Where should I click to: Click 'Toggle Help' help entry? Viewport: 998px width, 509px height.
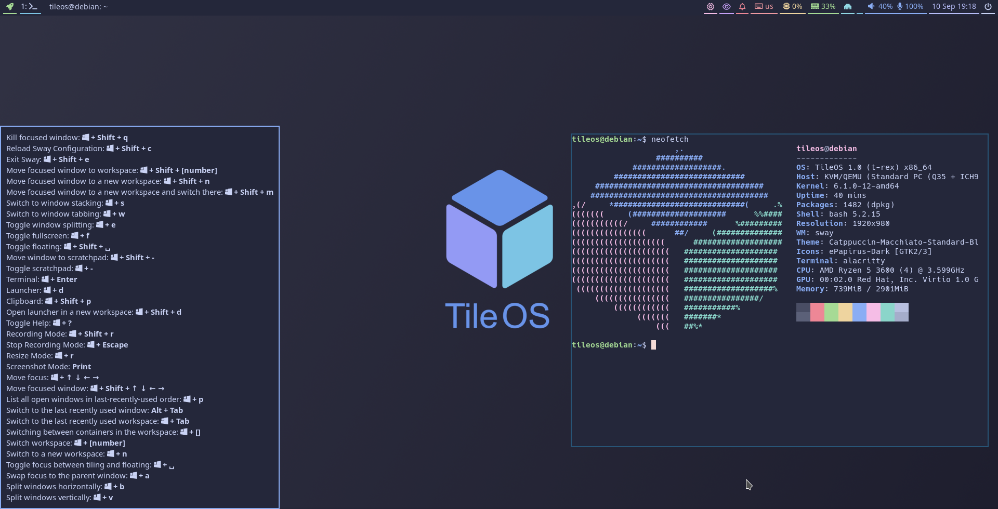pos(39,323)
